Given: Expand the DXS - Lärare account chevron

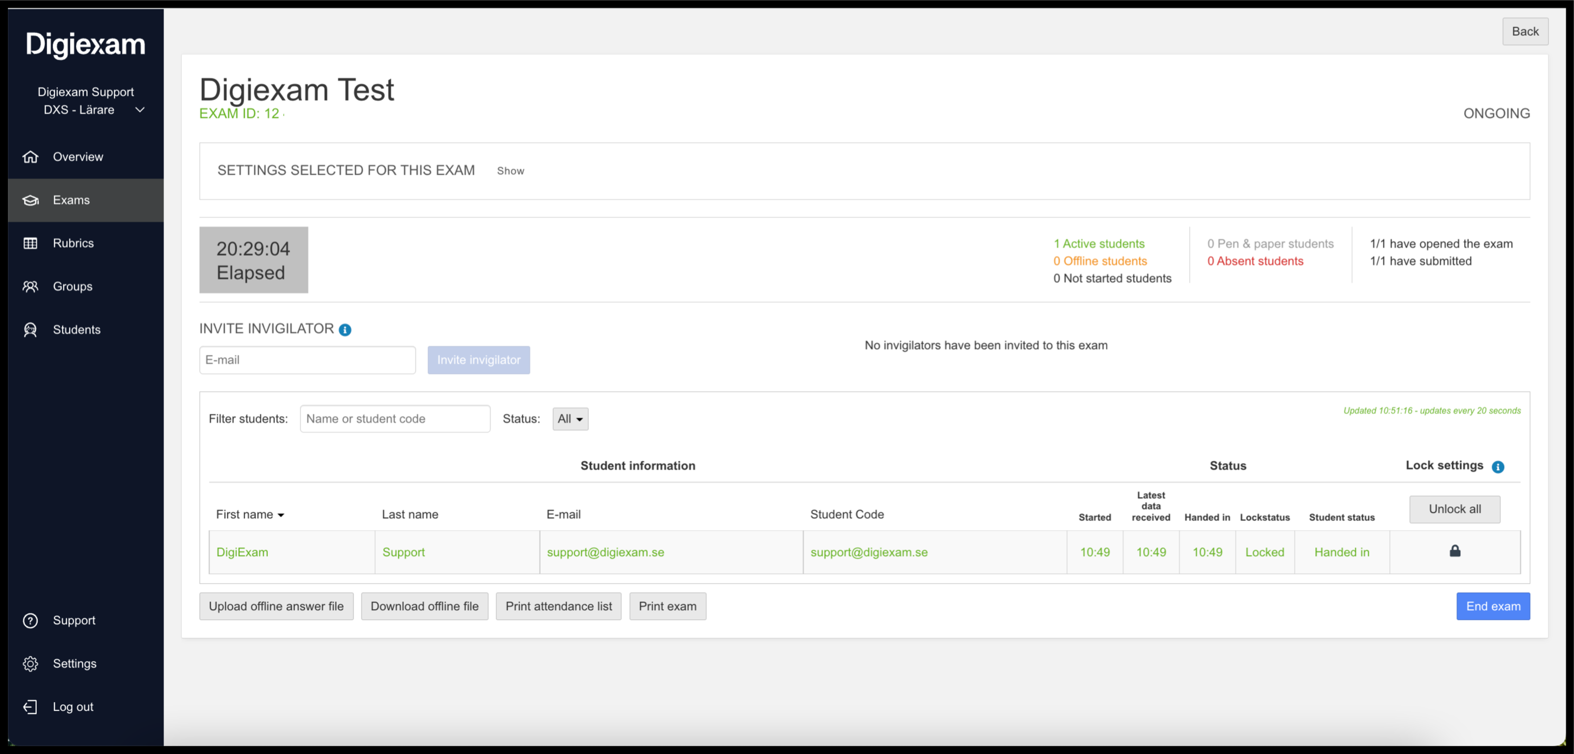Looking at the screenshot, I should click(x=140, y=110).
